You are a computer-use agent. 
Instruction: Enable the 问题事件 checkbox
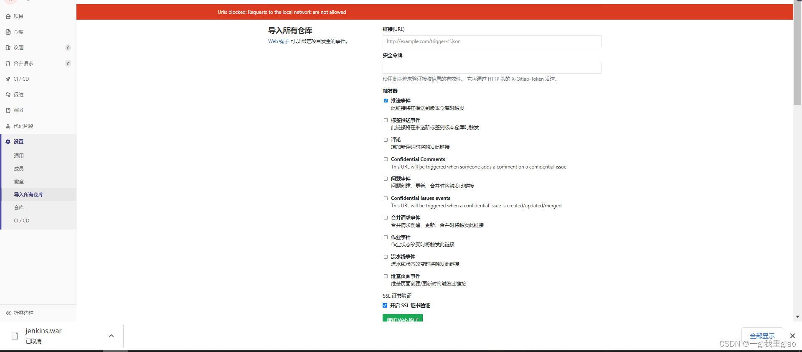386,179
